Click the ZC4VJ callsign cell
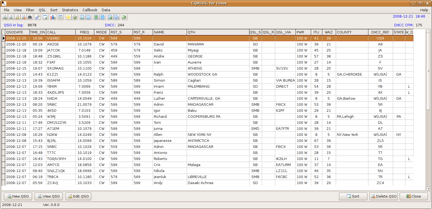432x209 pixels. coord(61,183)
